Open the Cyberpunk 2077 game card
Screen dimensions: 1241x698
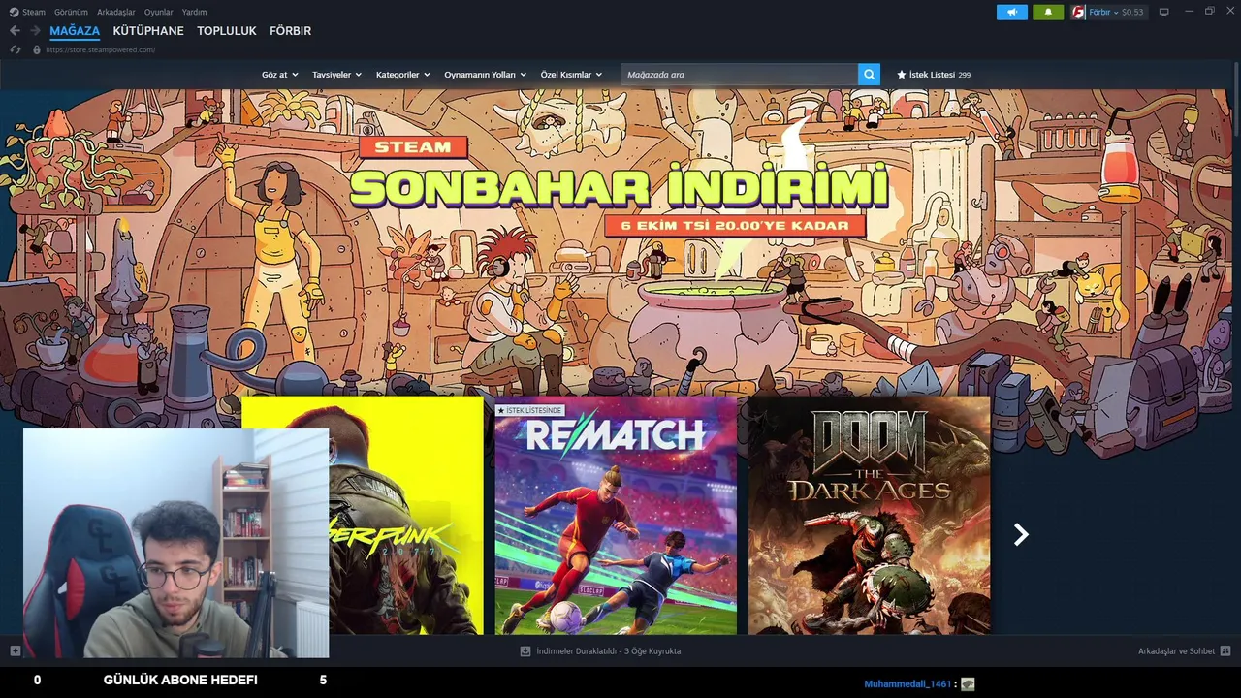(x=405, y=515)
